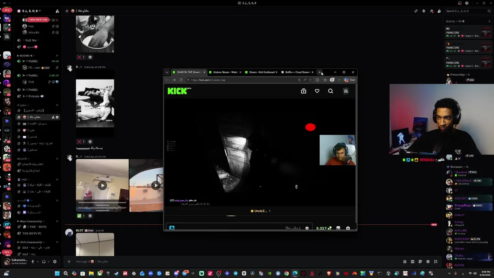Click the Search S.L.S.O.K field

tap(468, 11)
